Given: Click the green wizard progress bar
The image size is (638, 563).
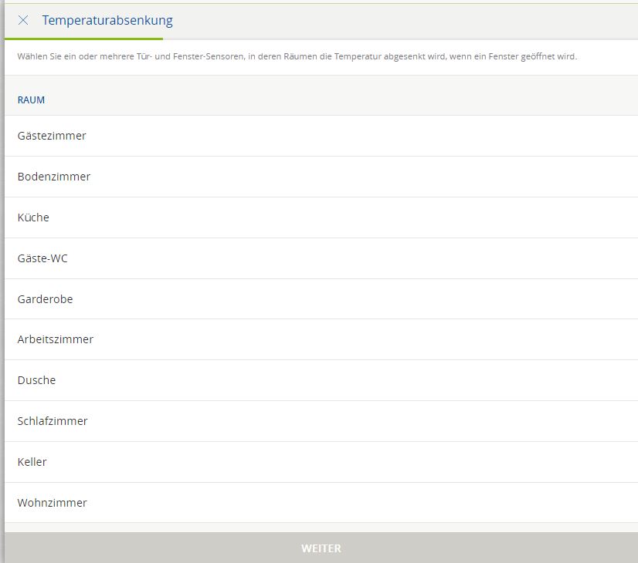Looking at the screenshot, I should point(83,39).
